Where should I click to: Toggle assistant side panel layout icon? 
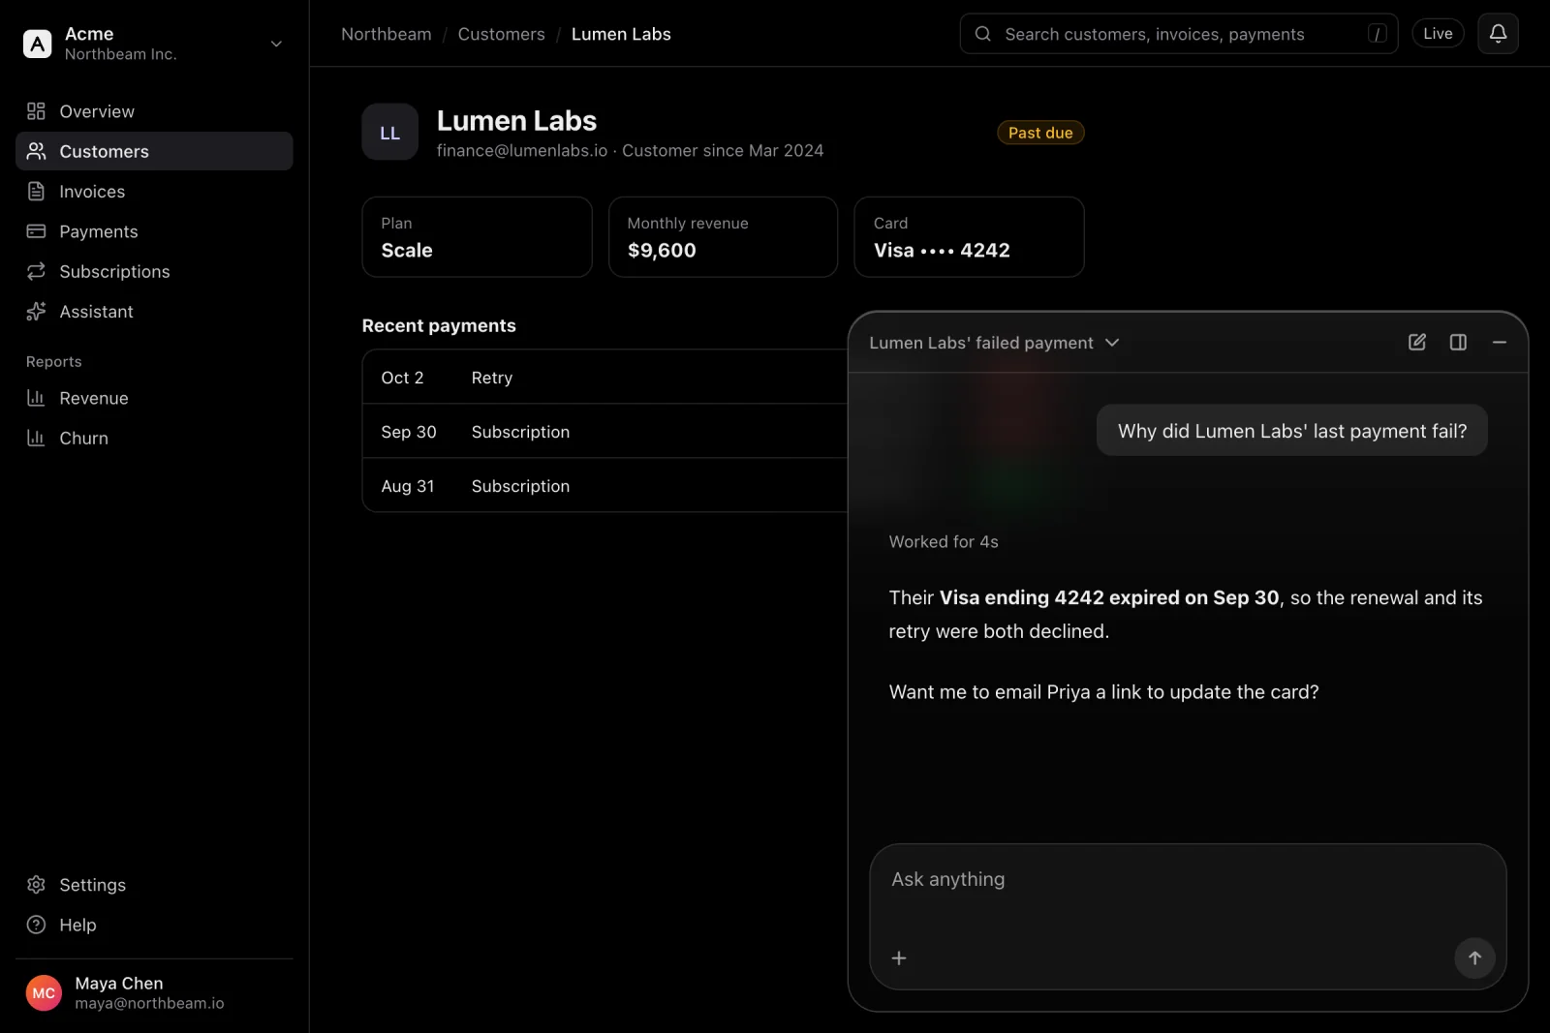tap(1458, 342)
